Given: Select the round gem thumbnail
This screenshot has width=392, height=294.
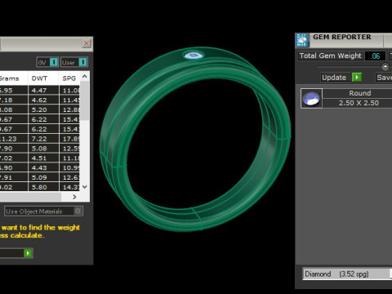Looking at the screenshot, I should pos(311,98).
